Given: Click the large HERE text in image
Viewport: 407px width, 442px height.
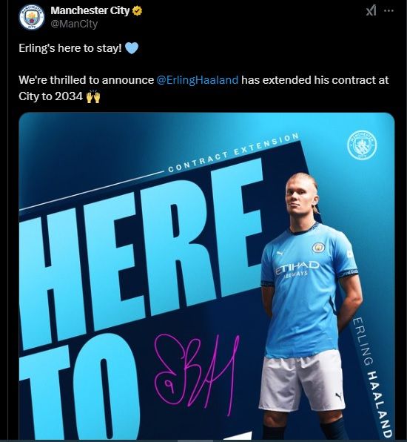Looking at the screenshot, I should click(141, 254).
